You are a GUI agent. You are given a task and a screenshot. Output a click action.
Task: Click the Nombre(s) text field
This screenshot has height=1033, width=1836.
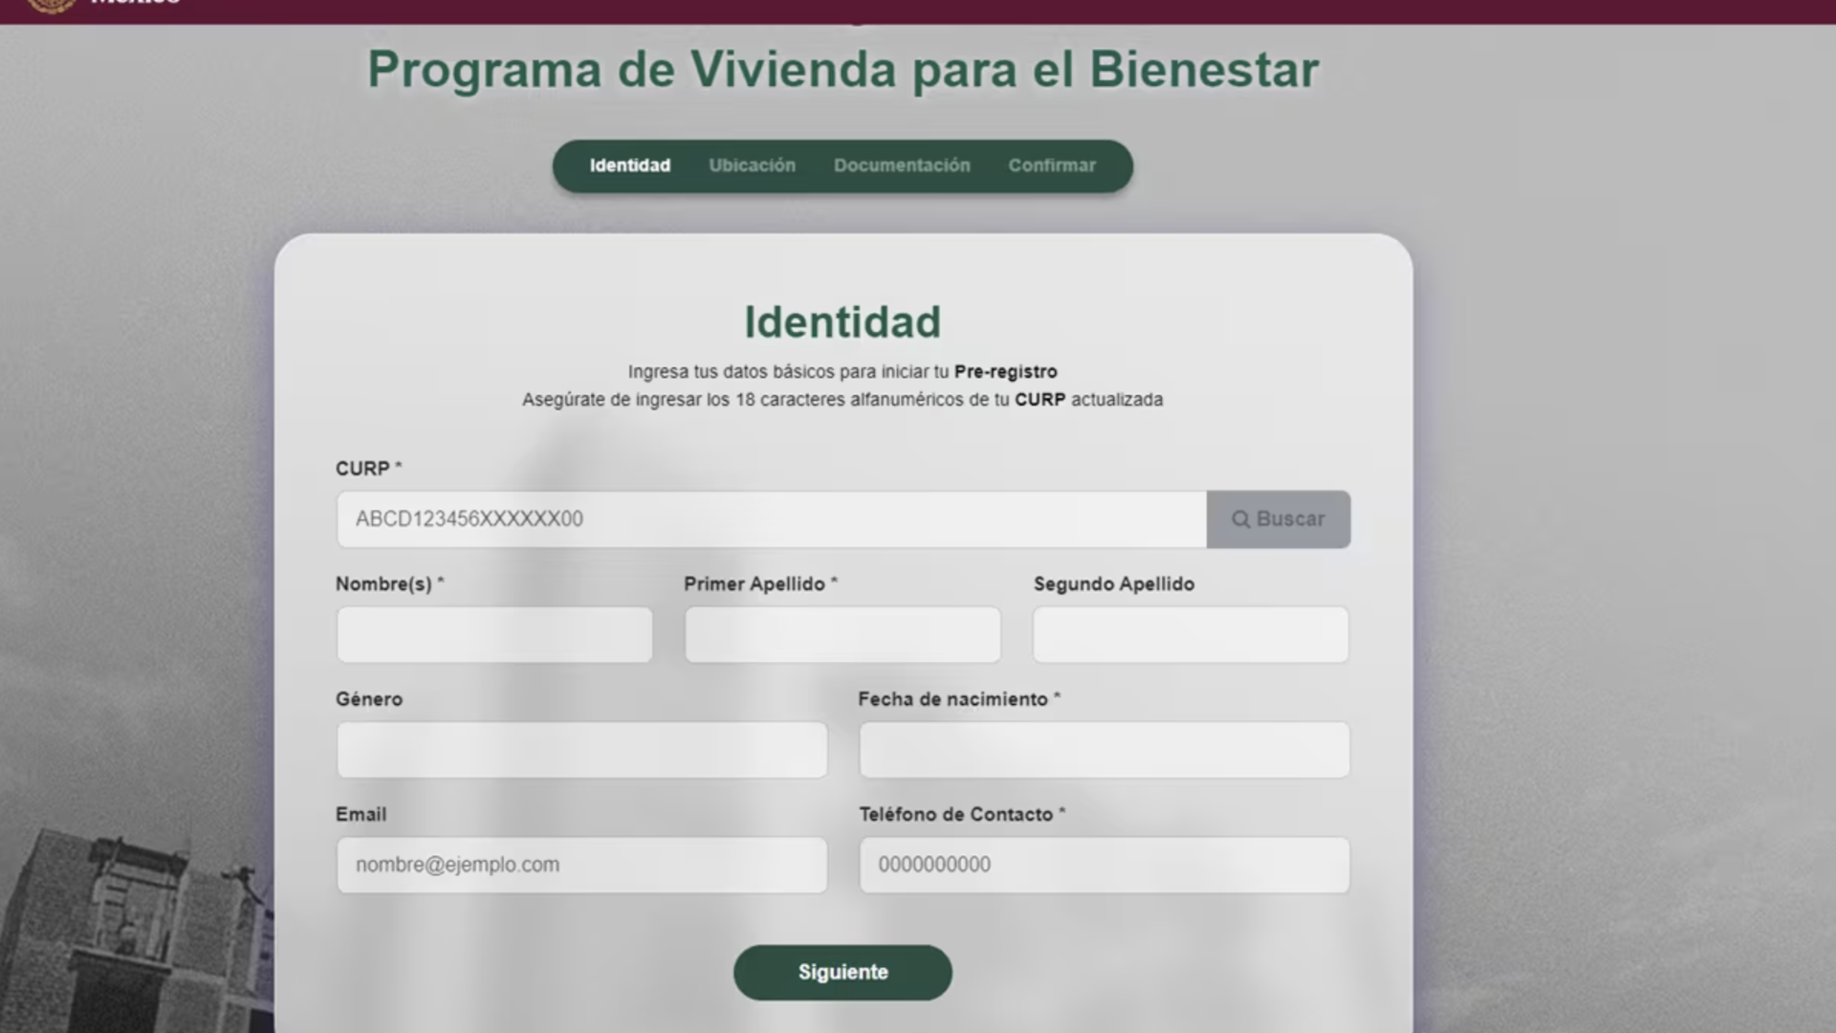tap(494, 634)
